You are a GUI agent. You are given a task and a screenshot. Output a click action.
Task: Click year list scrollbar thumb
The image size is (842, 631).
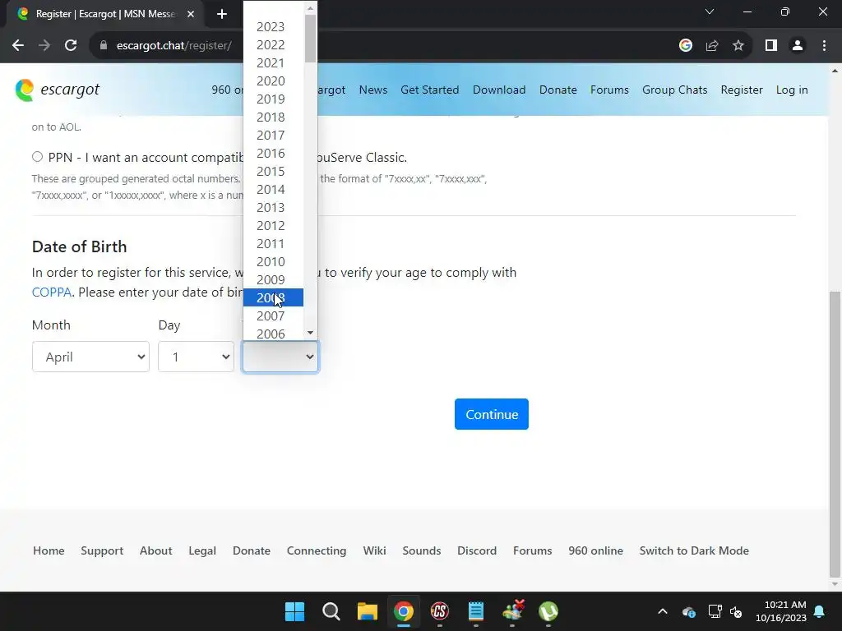point(310,38)
